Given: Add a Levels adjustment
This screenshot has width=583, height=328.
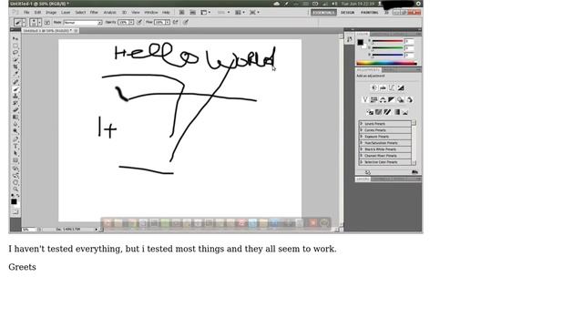Looking at the screenshot, I should click(x=383, y=87).
